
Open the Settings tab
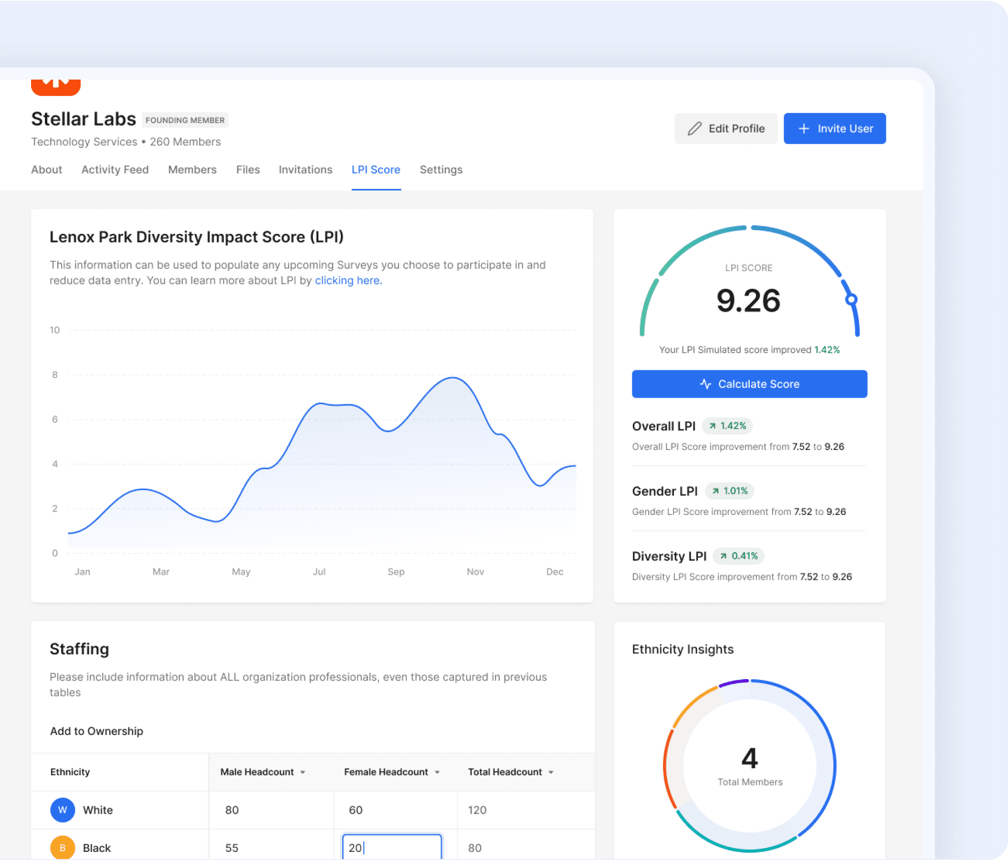pyautogui.click(x=441, y=170)
